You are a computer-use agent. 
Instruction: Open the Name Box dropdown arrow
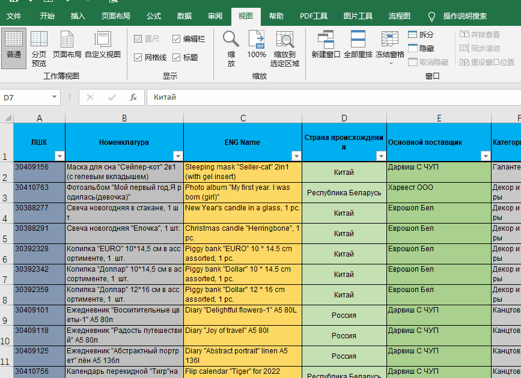tap(55, 97)
